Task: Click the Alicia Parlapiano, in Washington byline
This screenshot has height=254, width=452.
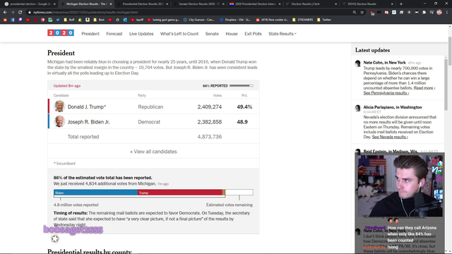Action: (393, 107)
